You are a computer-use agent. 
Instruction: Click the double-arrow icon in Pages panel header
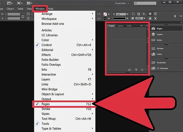142,26
